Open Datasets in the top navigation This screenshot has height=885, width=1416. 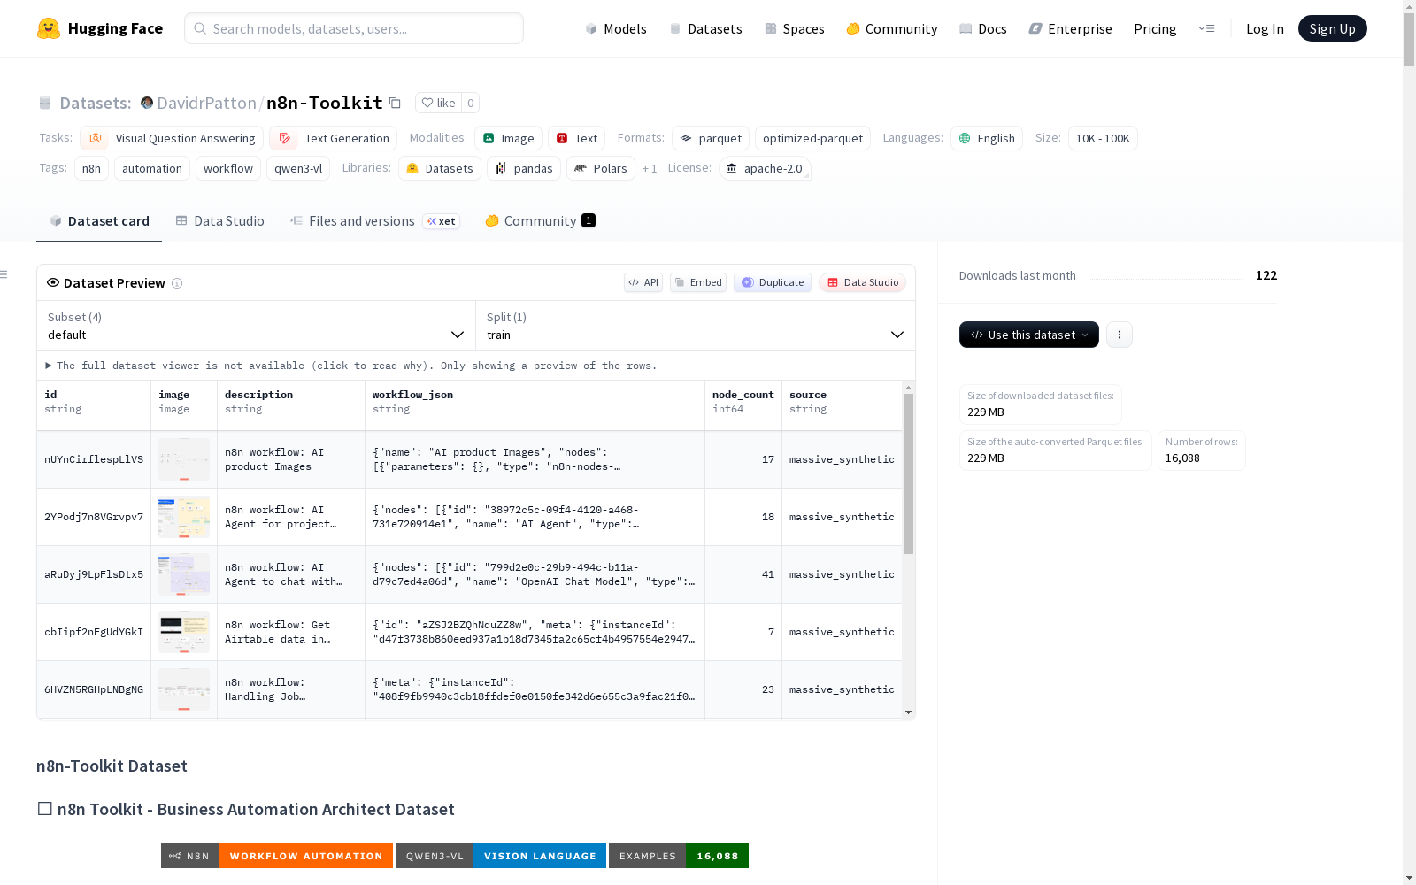[x=705, y=28]
